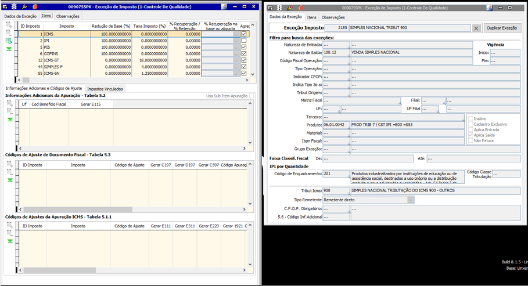
Task: Click the green arrow copy-row icon in tax grid
Action: click(9, 41)
